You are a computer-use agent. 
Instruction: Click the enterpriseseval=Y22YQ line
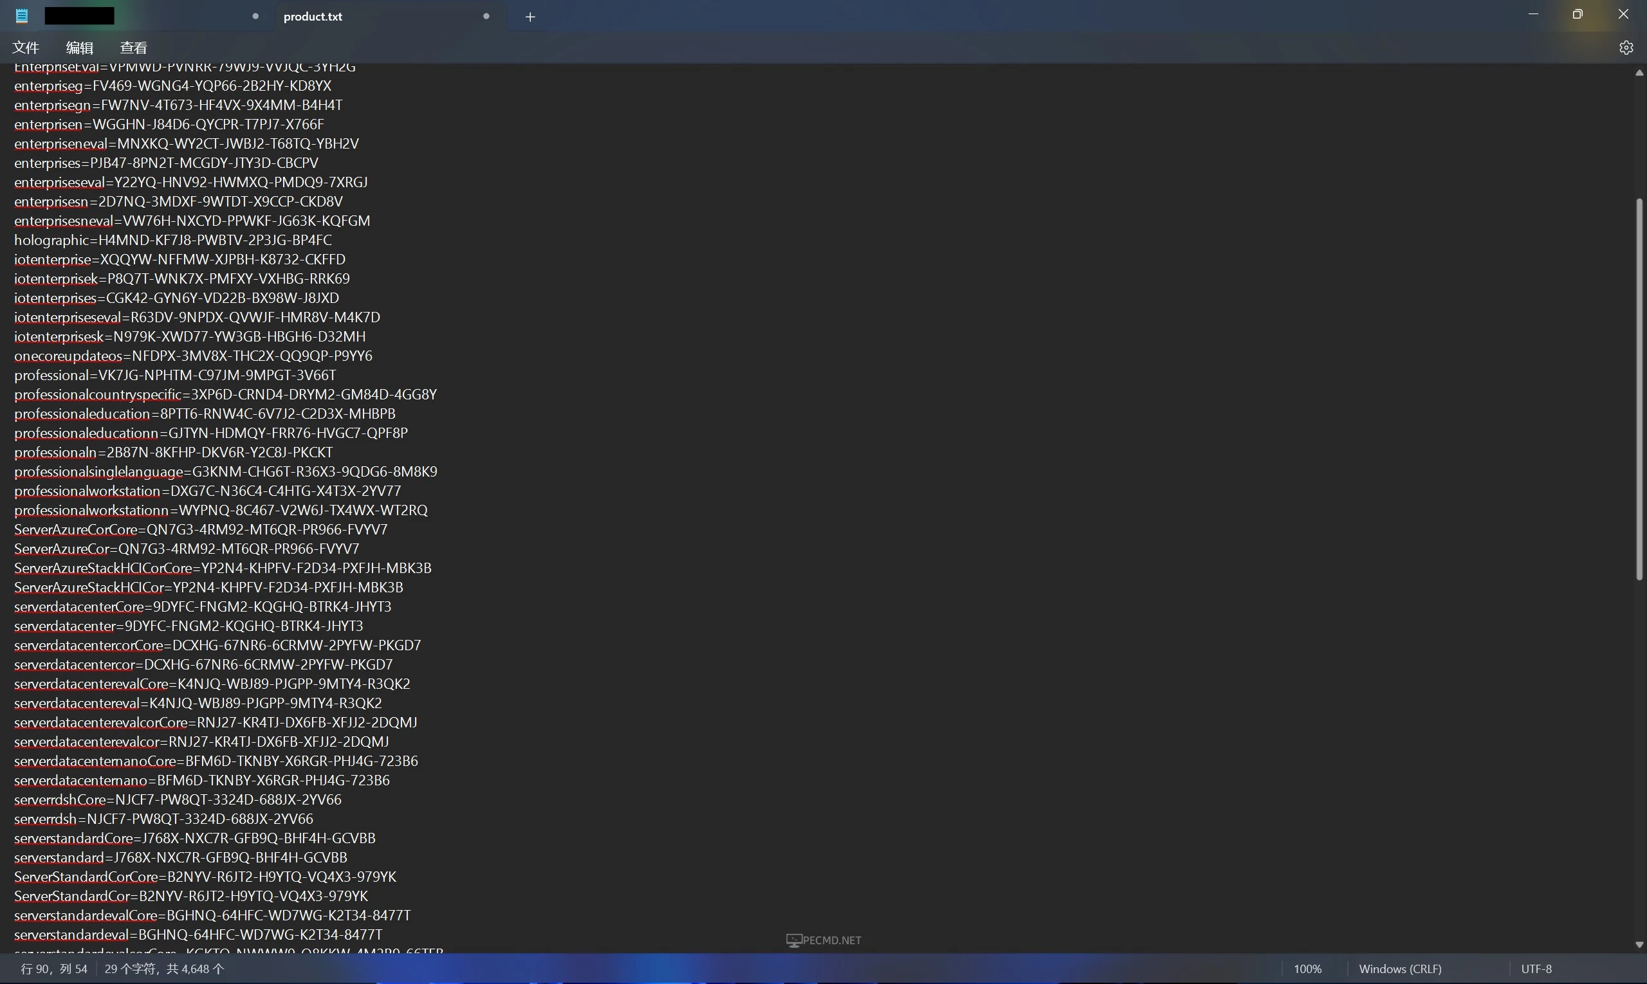click(x=191, y=181)
